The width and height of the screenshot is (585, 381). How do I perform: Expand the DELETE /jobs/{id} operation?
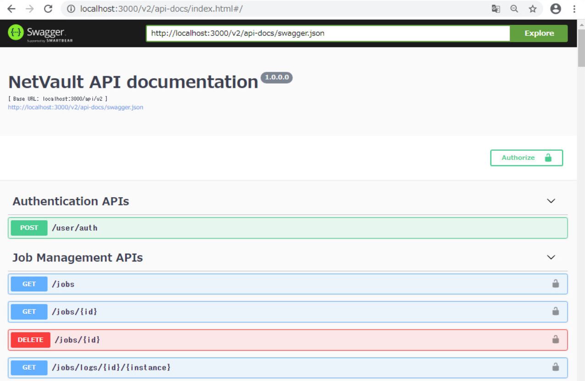[288, 340]
